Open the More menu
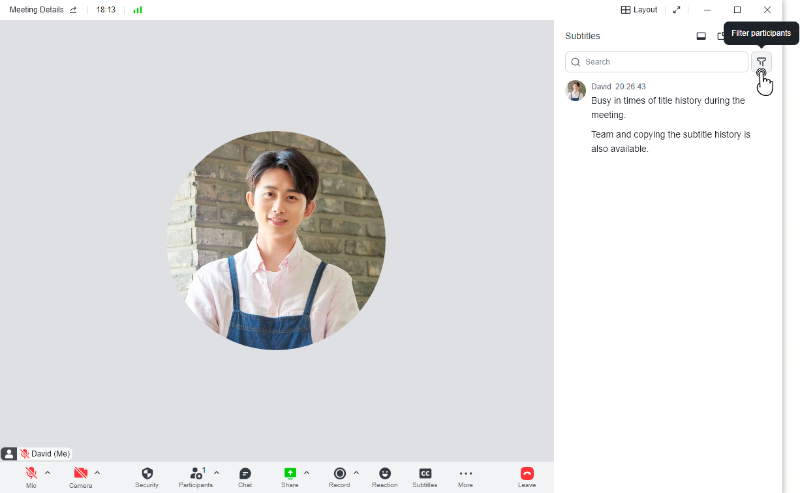Screen dimensions: 800x493 [x=465, y=474]
